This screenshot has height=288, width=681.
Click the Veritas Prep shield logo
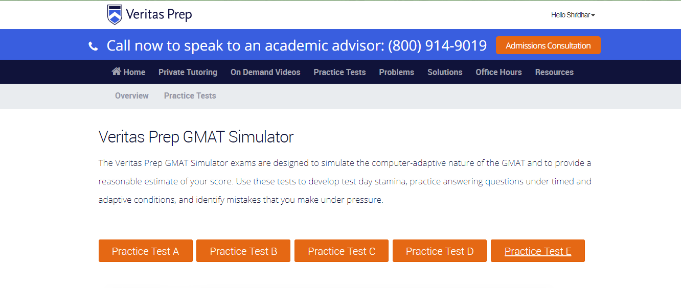click(x=115, y=14)
